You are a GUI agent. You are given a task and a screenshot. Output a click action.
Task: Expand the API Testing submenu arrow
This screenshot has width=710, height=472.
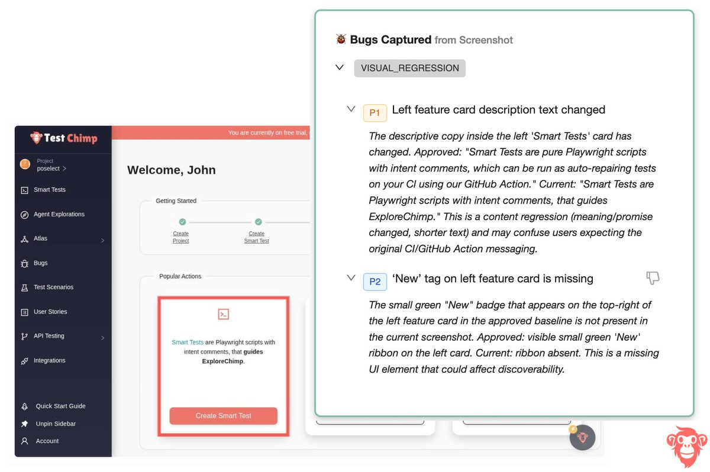pos(102,338)
